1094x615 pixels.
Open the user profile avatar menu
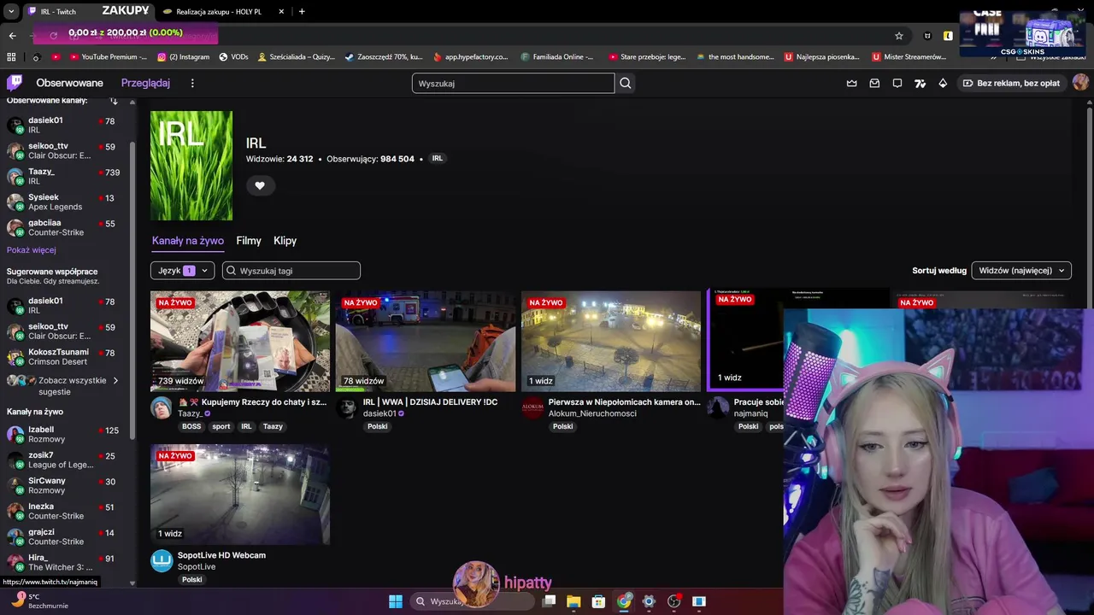[x=1080, y=82]
